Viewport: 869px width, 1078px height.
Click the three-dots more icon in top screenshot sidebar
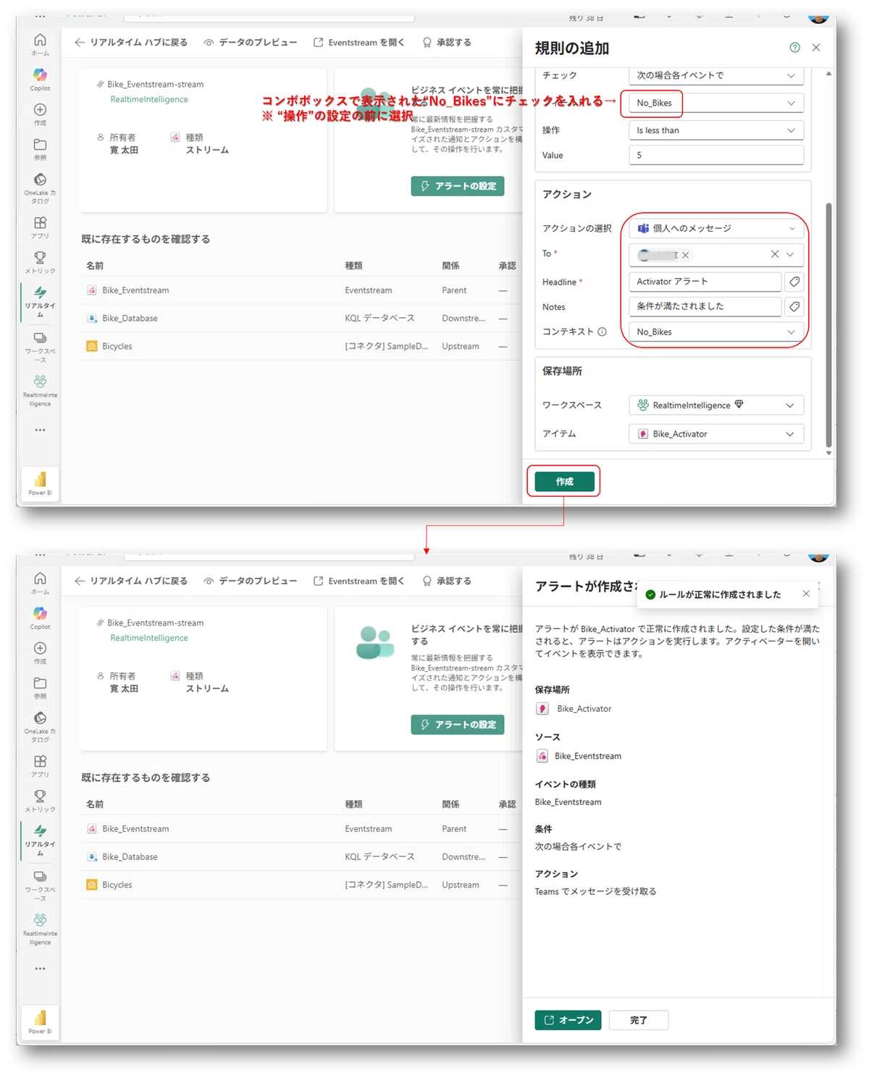pyautogui.click(x=40, y=430)
